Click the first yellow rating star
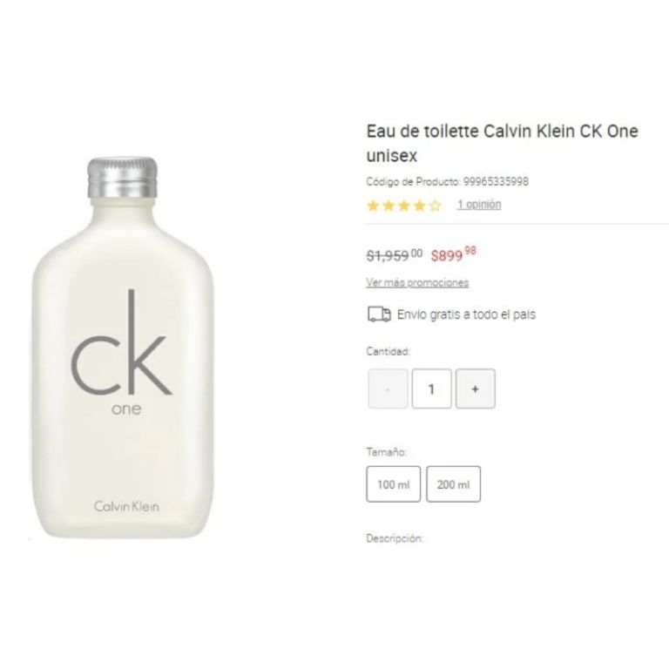This screenshot has height=669, width=669. click(x=373, y=206)
